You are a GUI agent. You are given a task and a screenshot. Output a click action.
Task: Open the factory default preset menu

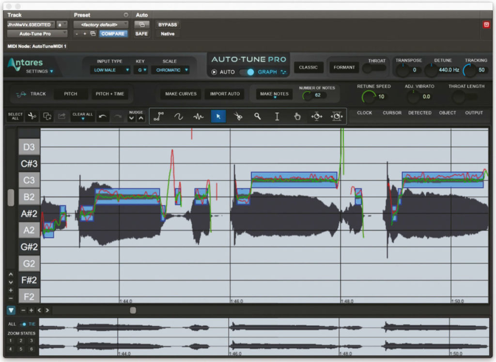(x=101, y=24)
